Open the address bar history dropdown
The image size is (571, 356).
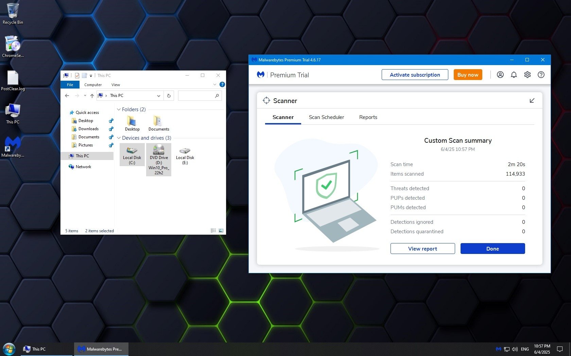[158, 96]
